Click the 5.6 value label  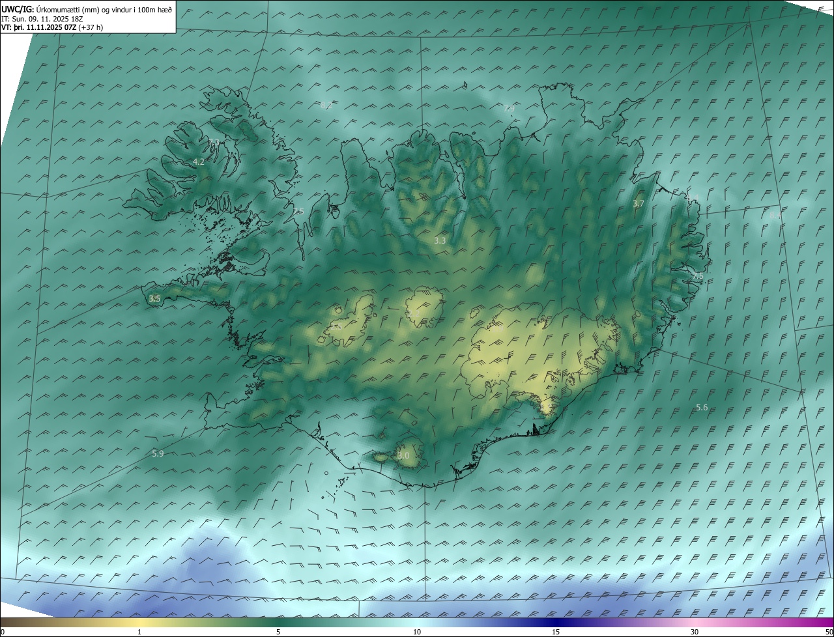click(702, 407)
